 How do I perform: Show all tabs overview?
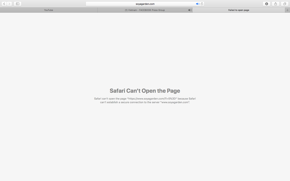(285, 4)
